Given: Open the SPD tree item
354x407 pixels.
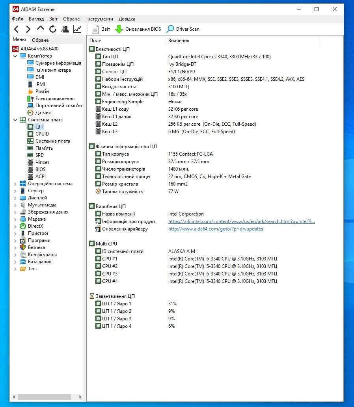Looking at the screenshot, I should 35,155.
